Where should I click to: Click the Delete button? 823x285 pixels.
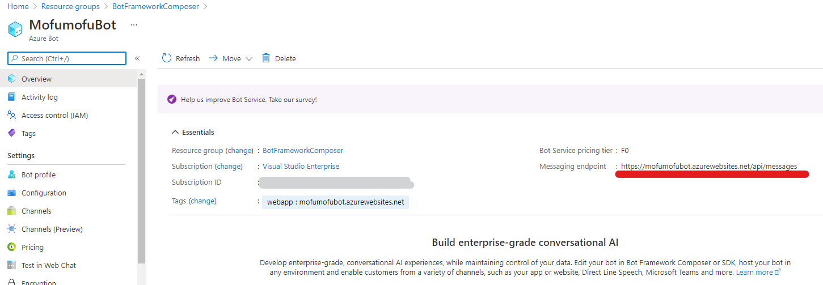tap(278, 58)
